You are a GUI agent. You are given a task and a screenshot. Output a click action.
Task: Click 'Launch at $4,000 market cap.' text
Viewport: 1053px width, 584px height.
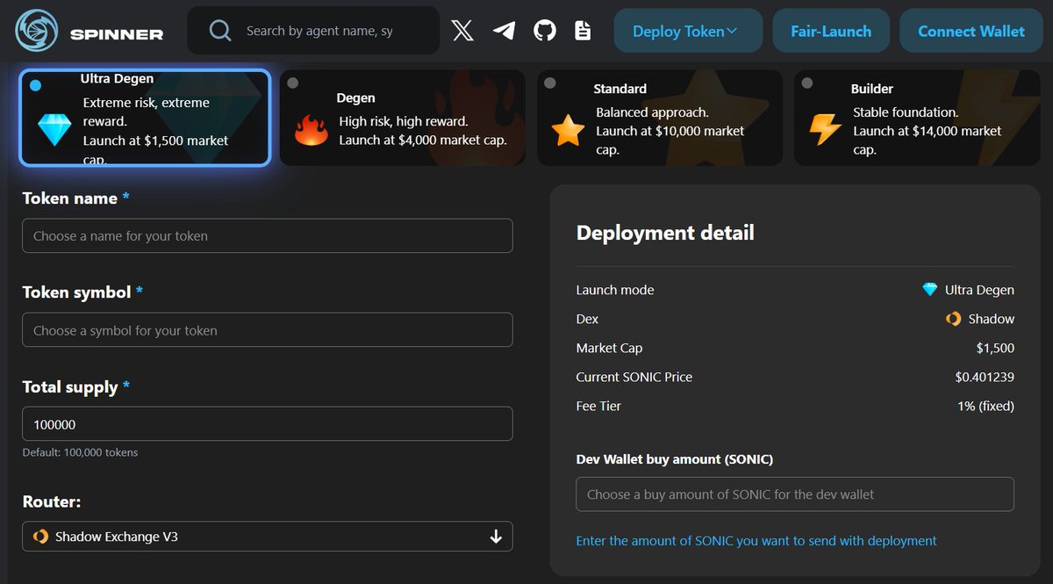tap(423, 140)
